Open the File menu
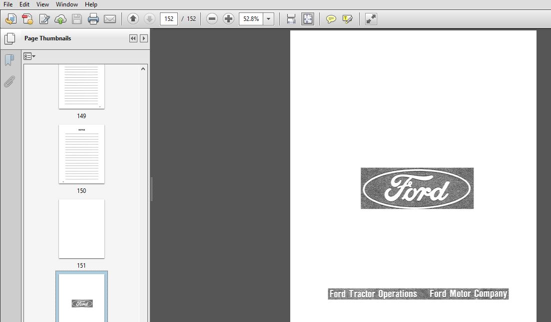551x322 pixels. tap(7, 4)
